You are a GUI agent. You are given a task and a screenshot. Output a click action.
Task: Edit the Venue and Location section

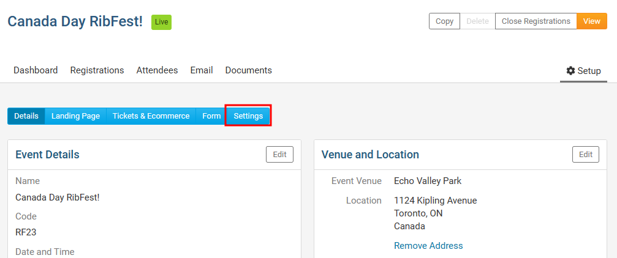586,155
